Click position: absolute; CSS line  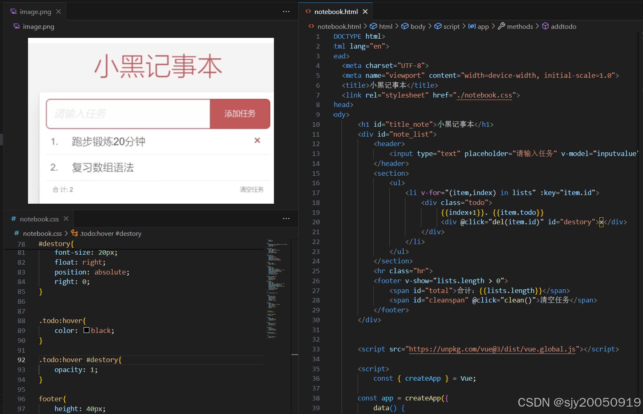coord(92,272)
